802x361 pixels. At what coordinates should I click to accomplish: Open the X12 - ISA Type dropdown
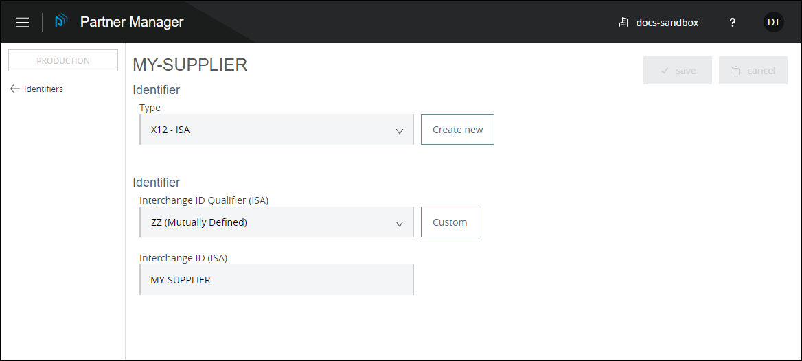click(x=276, y=130)
